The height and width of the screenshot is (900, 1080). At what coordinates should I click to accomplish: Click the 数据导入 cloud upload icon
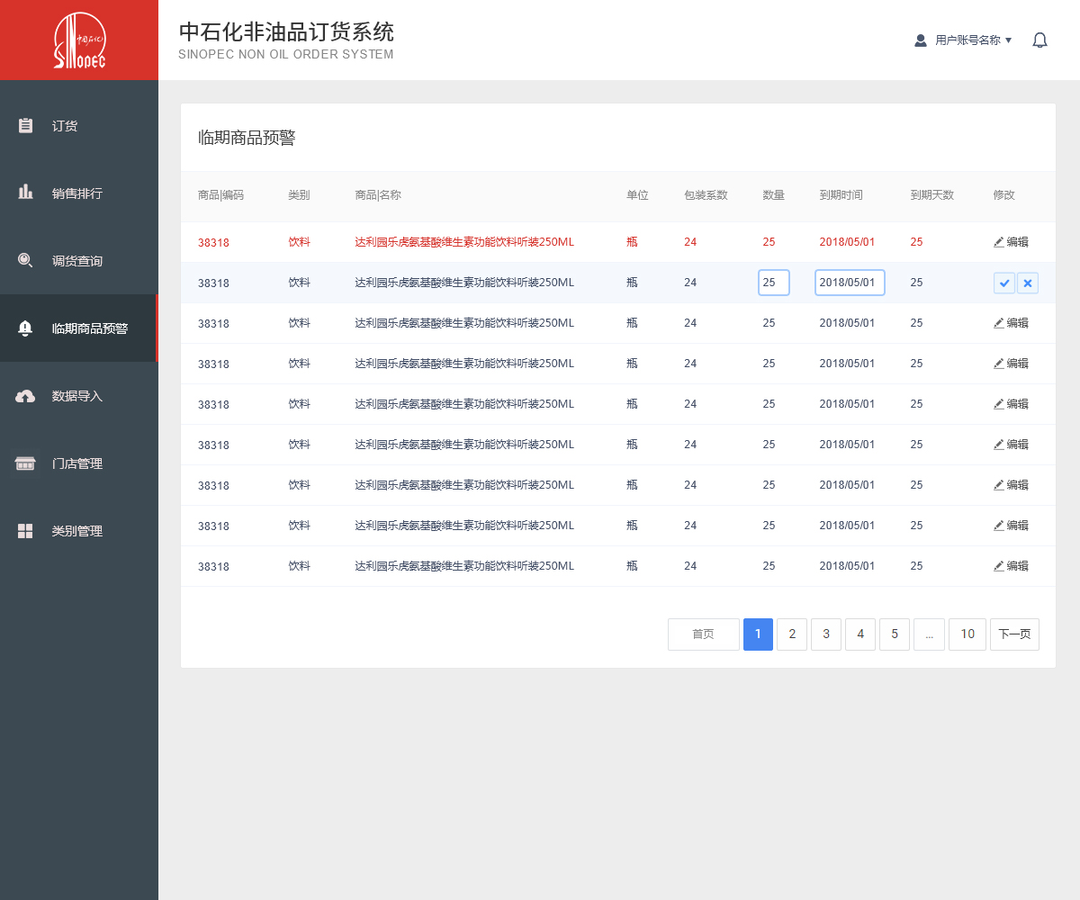click(25, 396)
